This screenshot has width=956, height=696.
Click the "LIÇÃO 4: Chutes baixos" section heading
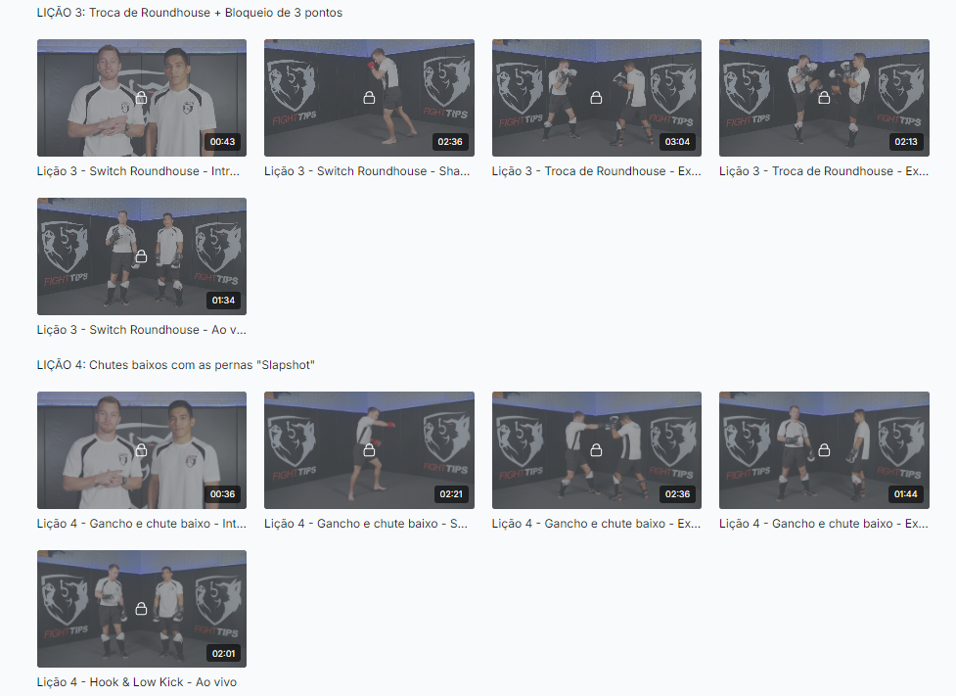pyautogui.click(x=175, y=365)
